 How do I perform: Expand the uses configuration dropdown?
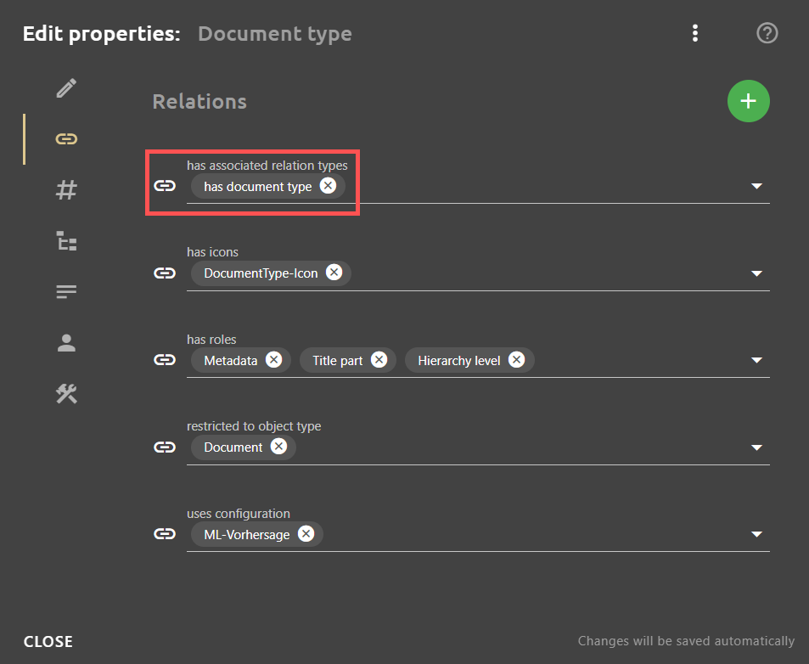click(756, 534)
